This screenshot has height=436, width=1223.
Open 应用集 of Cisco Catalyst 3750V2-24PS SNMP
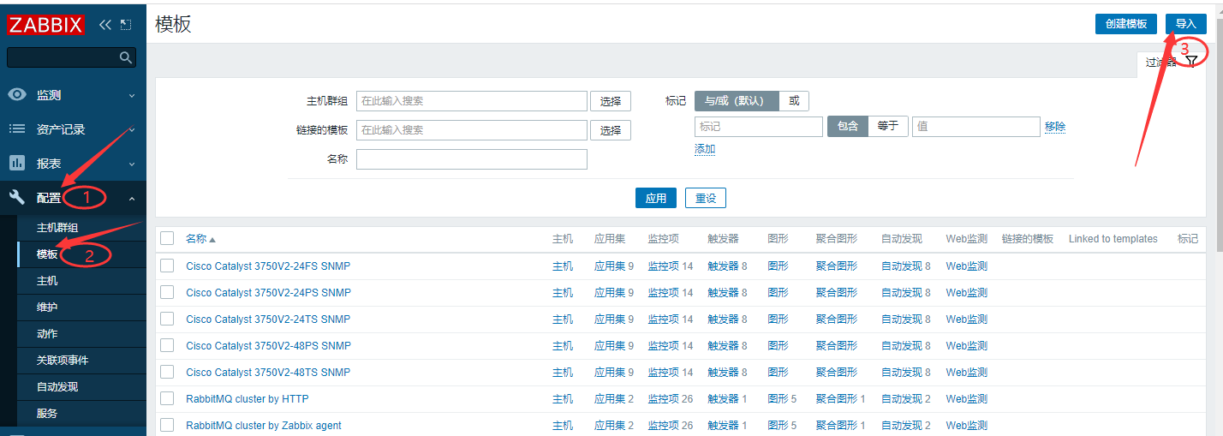609,293
